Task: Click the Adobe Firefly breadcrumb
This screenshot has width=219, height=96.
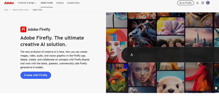Action: pyautogui.click(x=37, y=10)
